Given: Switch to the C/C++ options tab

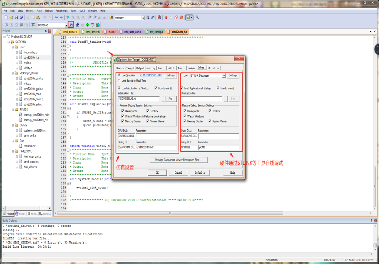Looking at the screenshot, I should pyautogui.click(x=170, y=68).
